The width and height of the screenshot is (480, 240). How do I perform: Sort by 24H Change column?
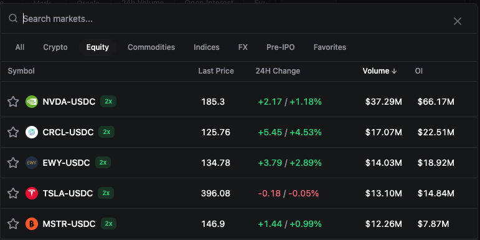point(278,71)
